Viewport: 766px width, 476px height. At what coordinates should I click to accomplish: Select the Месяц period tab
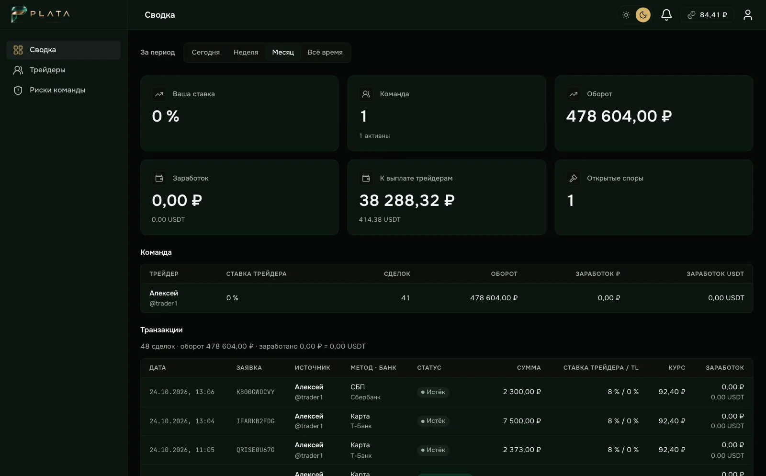283,52
